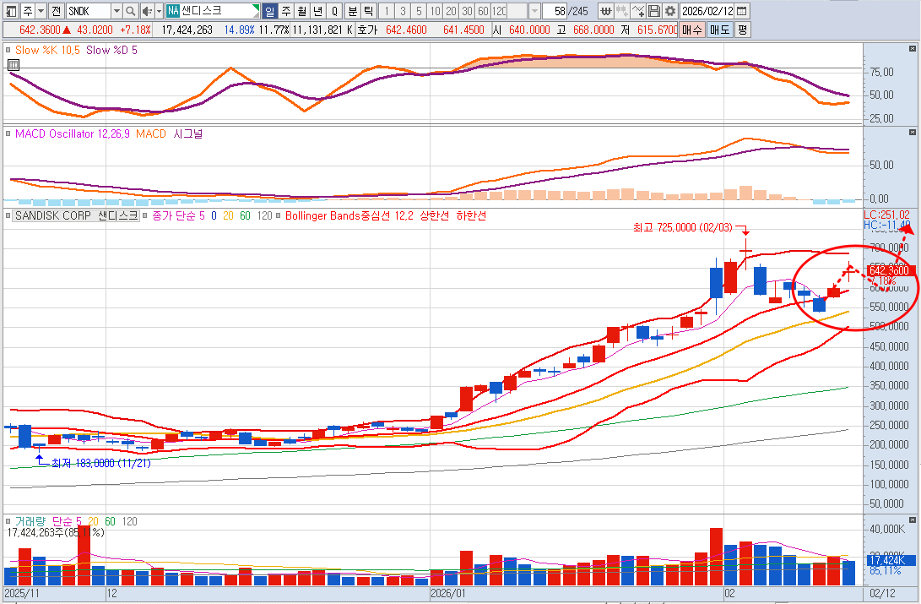
Task: Close the MACD Oscillator panel
Action: [911, 133]
